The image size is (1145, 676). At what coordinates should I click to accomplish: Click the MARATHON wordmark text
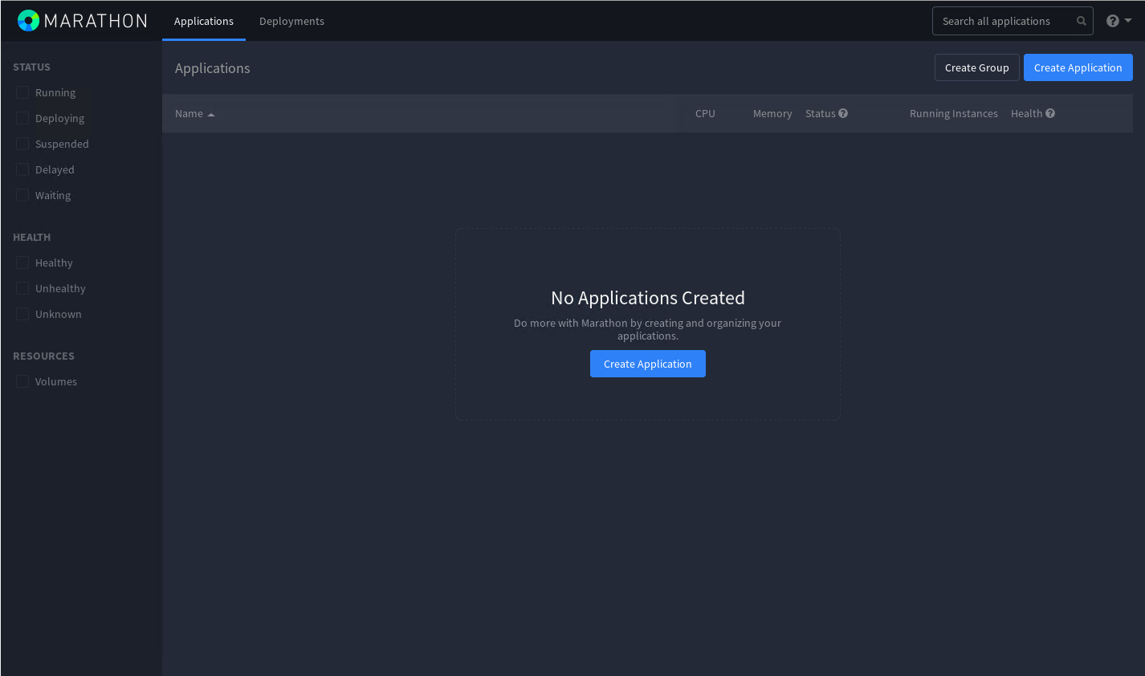point(96,21)
